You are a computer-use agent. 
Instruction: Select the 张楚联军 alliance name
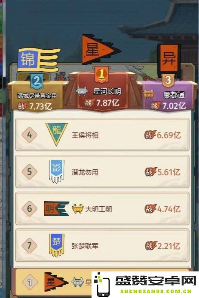85,246
